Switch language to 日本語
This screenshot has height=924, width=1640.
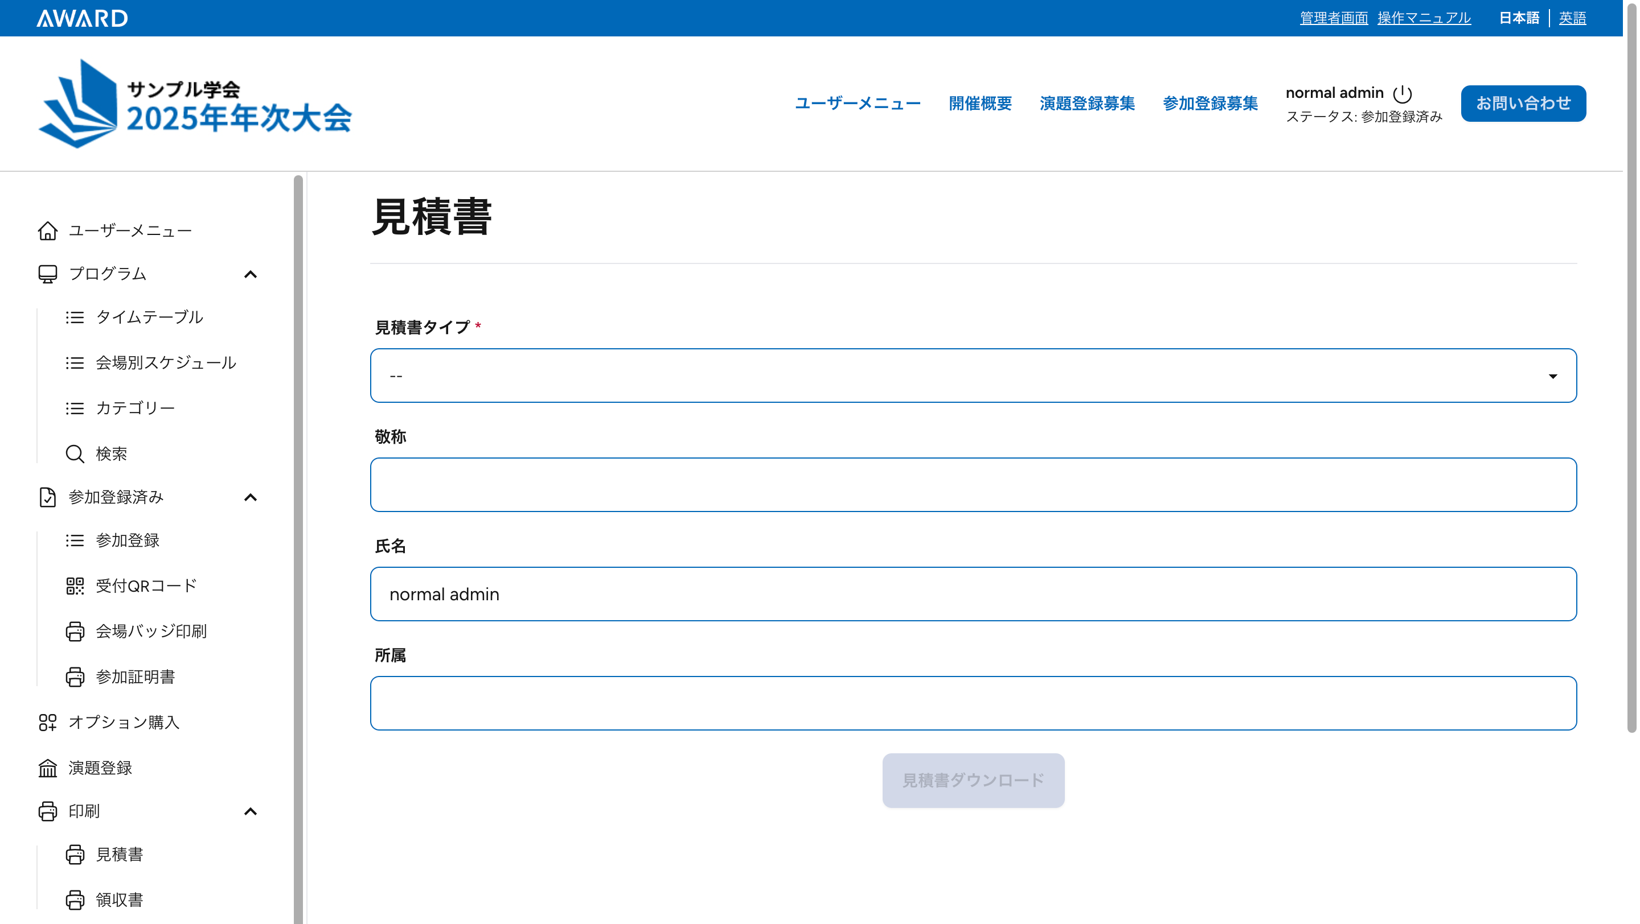pyautogui.click(x=1519, y=18)
